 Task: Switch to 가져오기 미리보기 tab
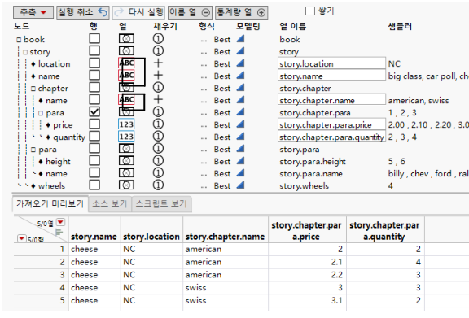coord(50,203)
